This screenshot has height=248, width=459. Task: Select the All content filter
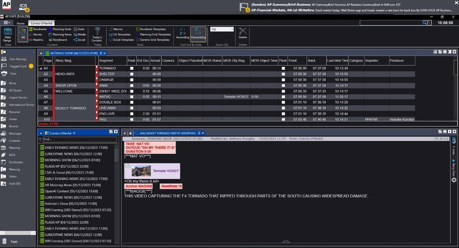pyautogui.click(x=23, y=34)
